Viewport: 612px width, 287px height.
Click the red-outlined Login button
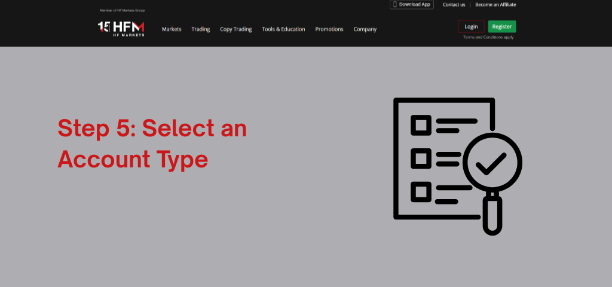click(x=471, y=27)
